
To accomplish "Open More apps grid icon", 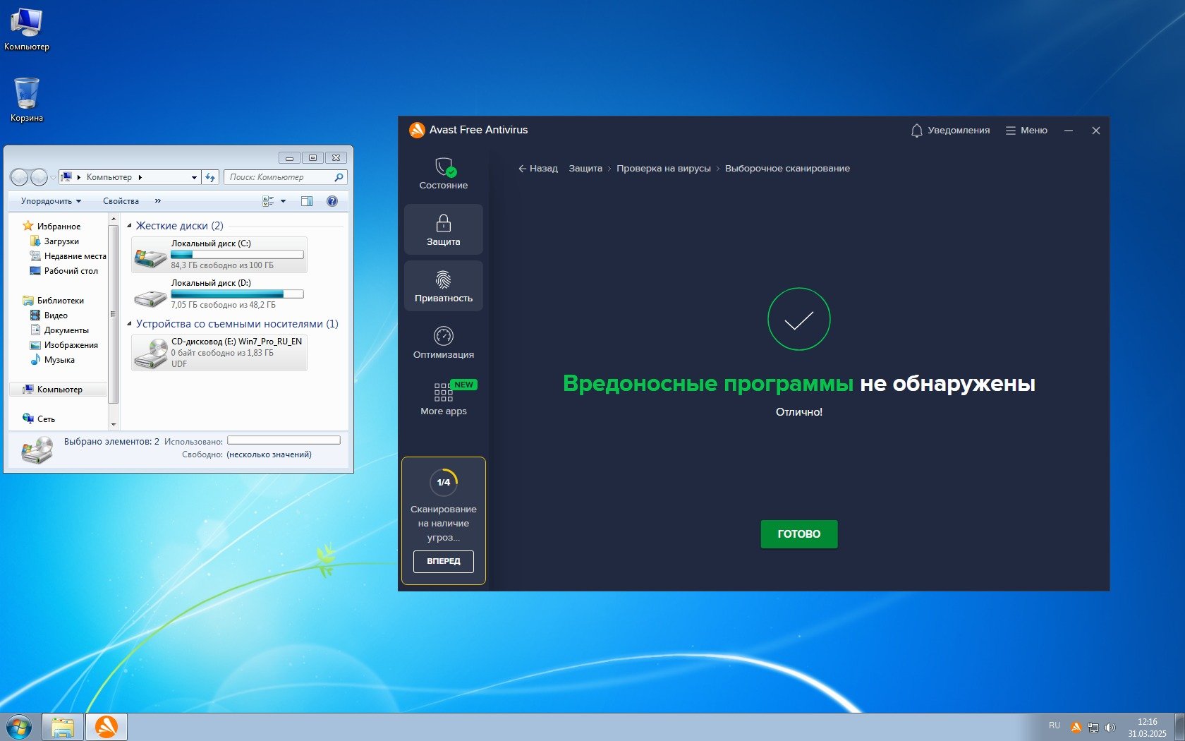I will (x=443, y=392).
